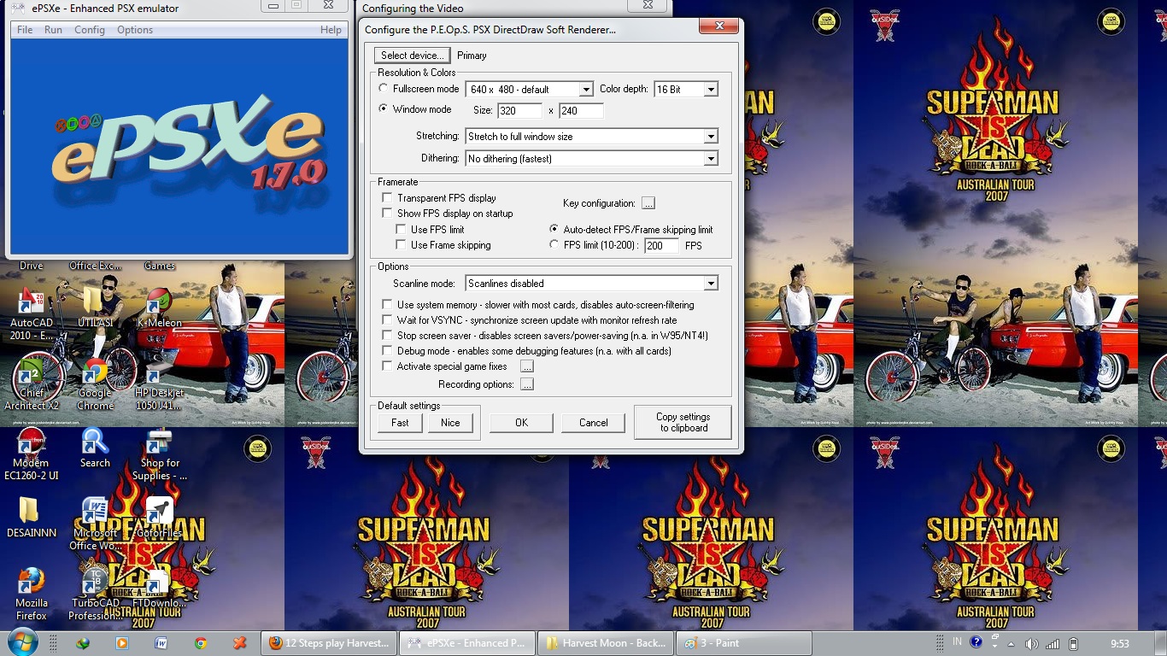Viewport: 1167px width, 656px height.
Task: Expand the Dithering dropdown
Action: pyautogui.click(x=710, y=158)
